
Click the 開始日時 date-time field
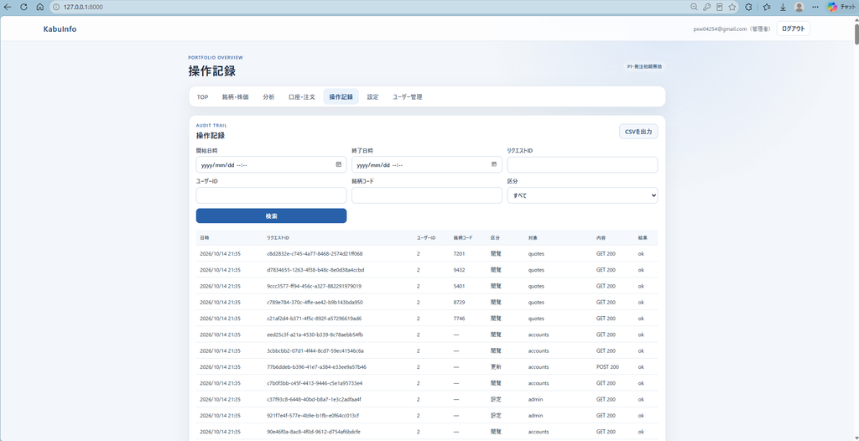[271, 165]
